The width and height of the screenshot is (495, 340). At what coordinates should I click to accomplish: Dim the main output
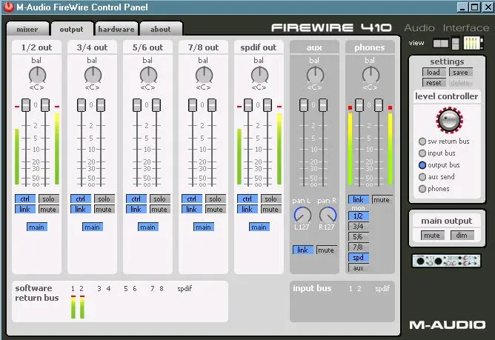click(x=462, y=236)
